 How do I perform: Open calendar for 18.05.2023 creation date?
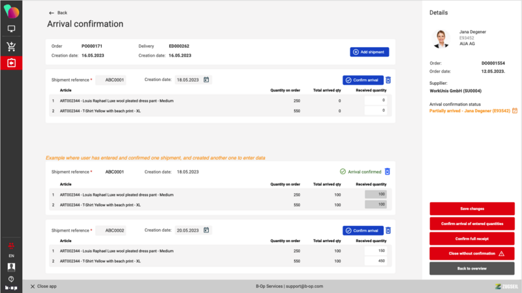click(206, 80)
